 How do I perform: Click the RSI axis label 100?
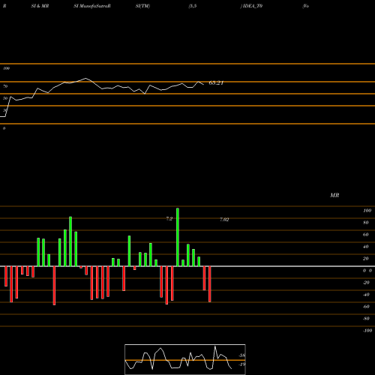6,68
